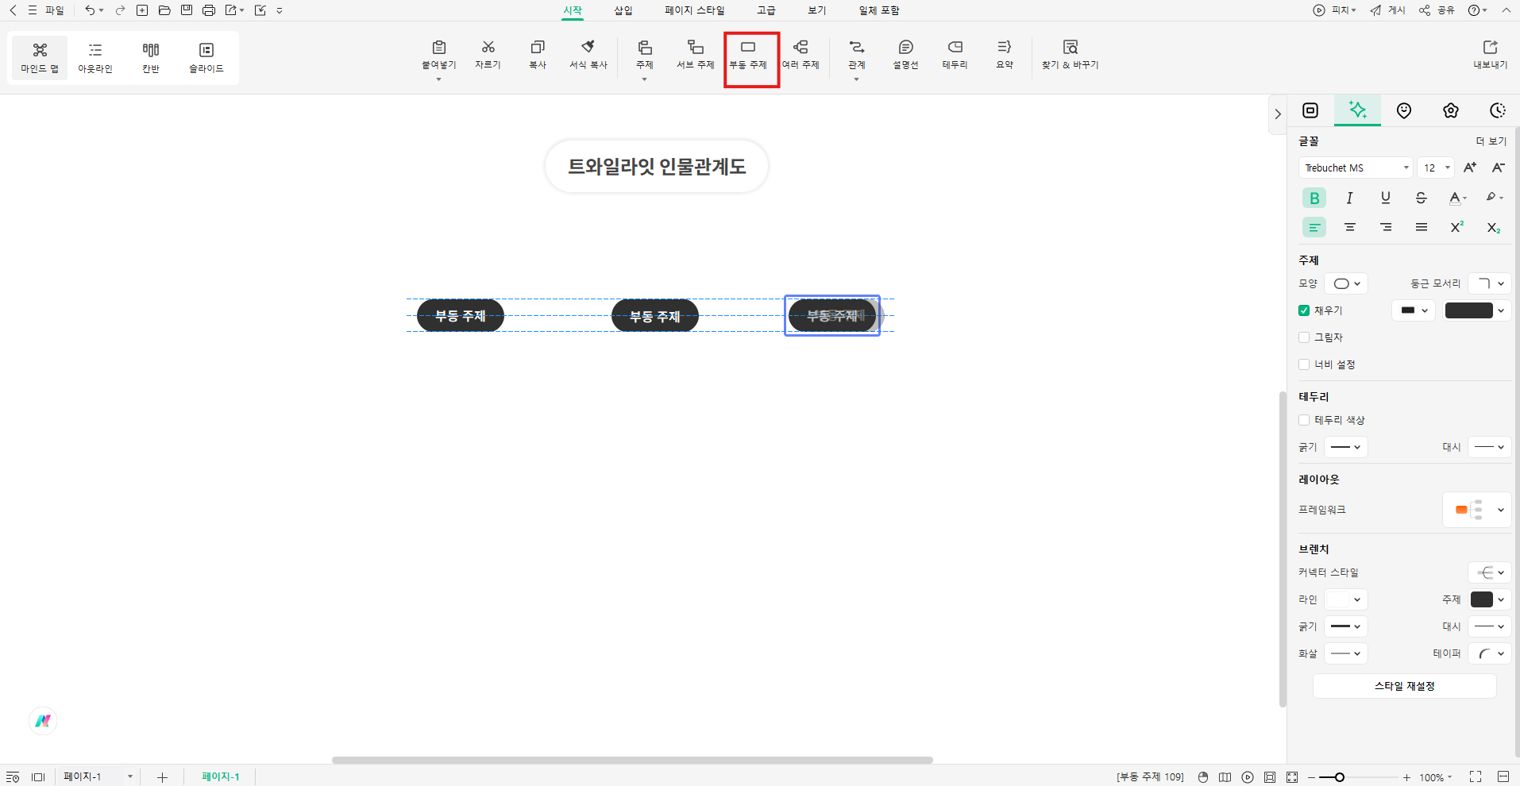The width and height of the screenshot is (1520, 786).
Task: Enter fullscreen with the corner-brackets icon
Action: (x=1476, y=776)
